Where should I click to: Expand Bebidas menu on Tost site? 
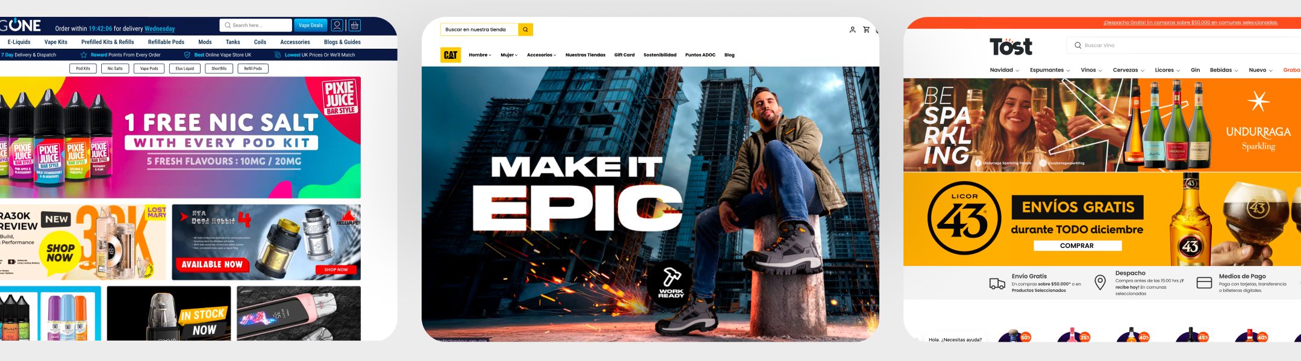pos(1224,70)
